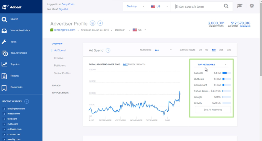
Task: Select the Gravity network row
Action: [x=212, y=103]
